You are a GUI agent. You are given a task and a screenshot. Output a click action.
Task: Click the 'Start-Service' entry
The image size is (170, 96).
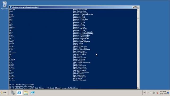point(80,48)
